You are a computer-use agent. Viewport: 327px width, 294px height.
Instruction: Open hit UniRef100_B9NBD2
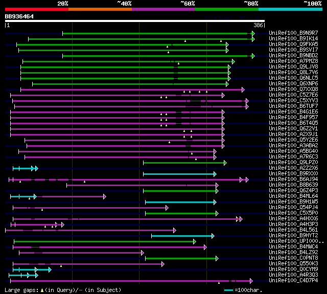(293, 56)
